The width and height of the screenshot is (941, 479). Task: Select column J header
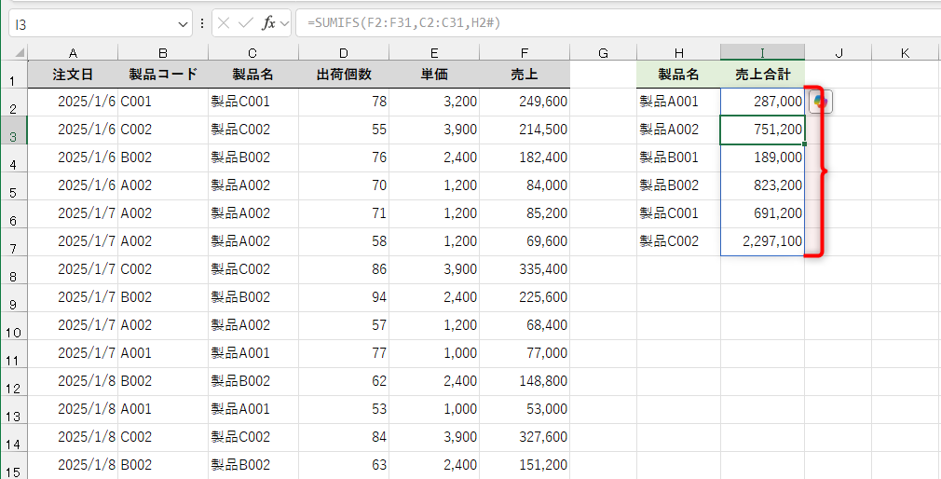pos(839,53)
